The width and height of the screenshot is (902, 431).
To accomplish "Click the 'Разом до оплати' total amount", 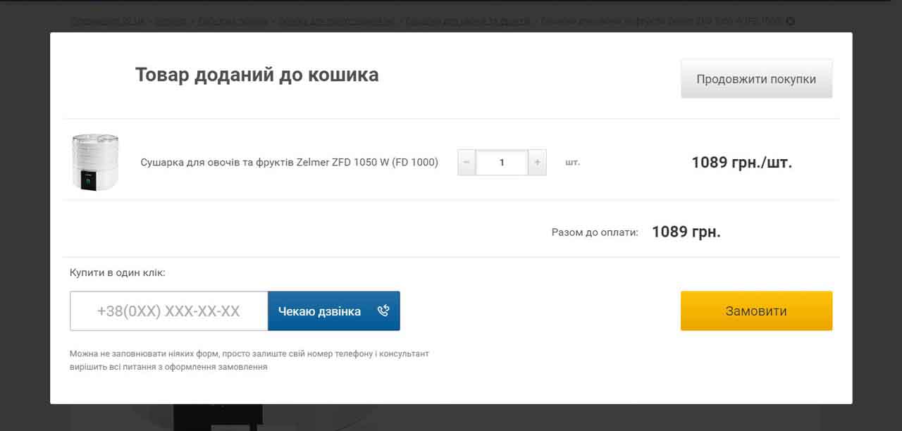I will [x=686, y=232].
